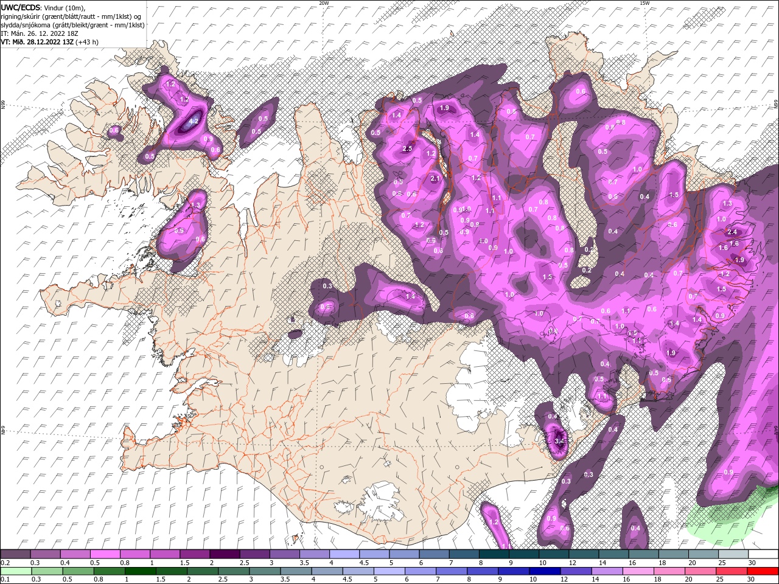Pick the palest green 0.1–0.3 rain legend swatch
This screenshot has width=779, height=584.
click(16, 571)
